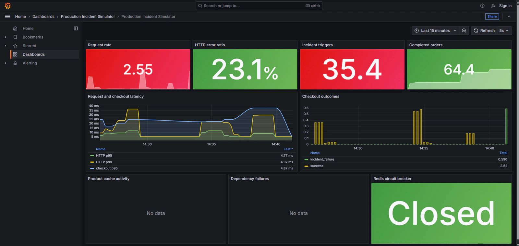Viewport: 519px width, 246px height.
Task: Open the news feed RSS icon
Action: (493, 6)
